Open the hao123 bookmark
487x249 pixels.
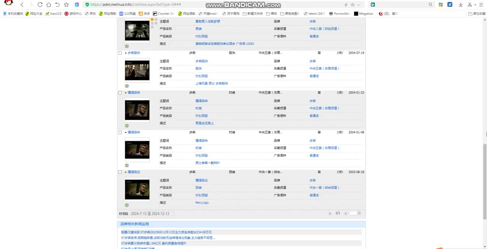pyautogui.click(x=53, y=14)
